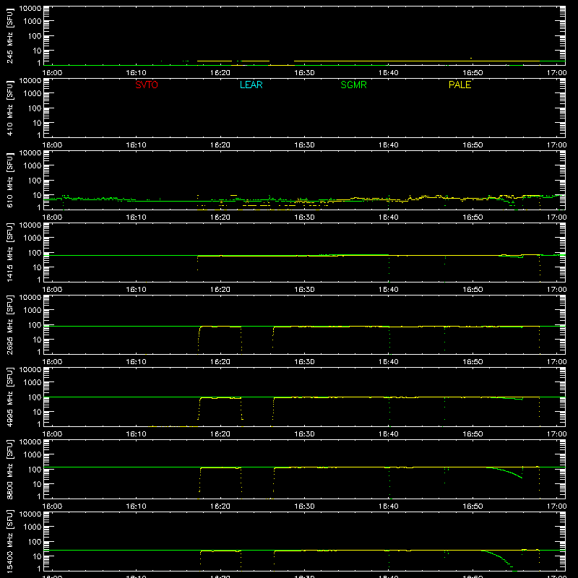
Task: Select the 610 MHz [SFU] axis label
Action: point(10,180)
